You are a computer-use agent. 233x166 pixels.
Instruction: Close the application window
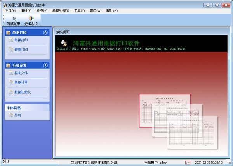(x=226, y=5)
